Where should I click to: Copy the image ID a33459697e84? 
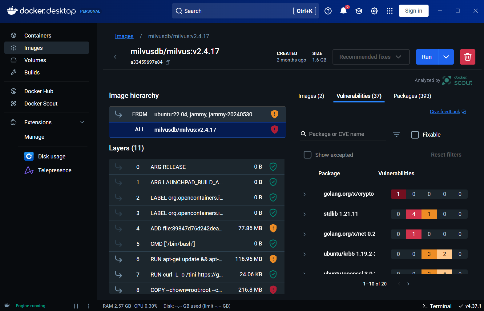[168, 62]
